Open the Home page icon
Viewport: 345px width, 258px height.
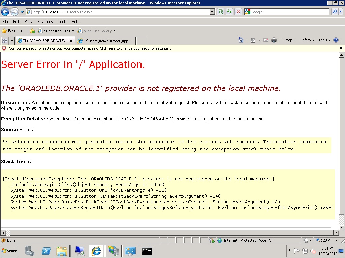coord(241,40)
